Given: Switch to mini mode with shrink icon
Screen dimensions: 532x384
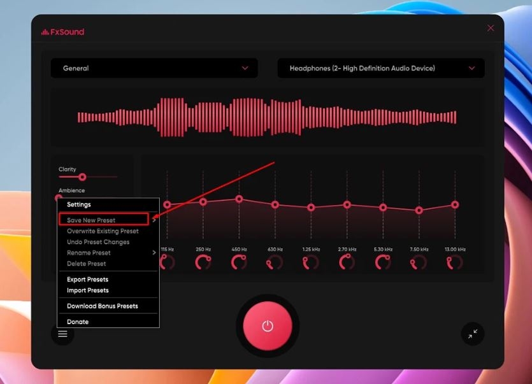Looking at the screenshot, I should pyautogui.click(x=473, y=334).
